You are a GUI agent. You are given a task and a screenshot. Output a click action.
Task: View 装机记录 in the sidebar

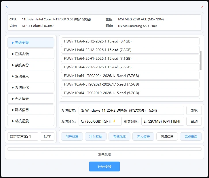(x=31, y=121)
